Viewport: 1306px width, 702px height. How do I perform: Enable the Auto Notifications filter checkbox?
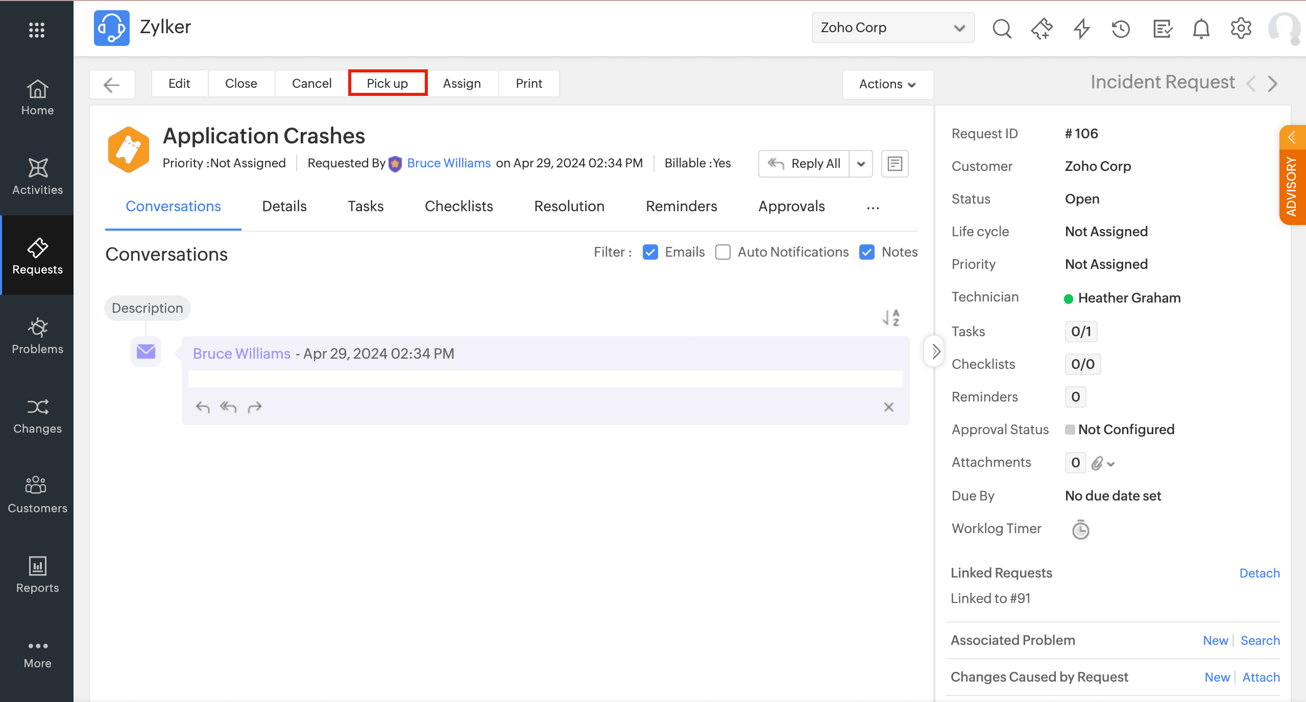tap(722, 252)
